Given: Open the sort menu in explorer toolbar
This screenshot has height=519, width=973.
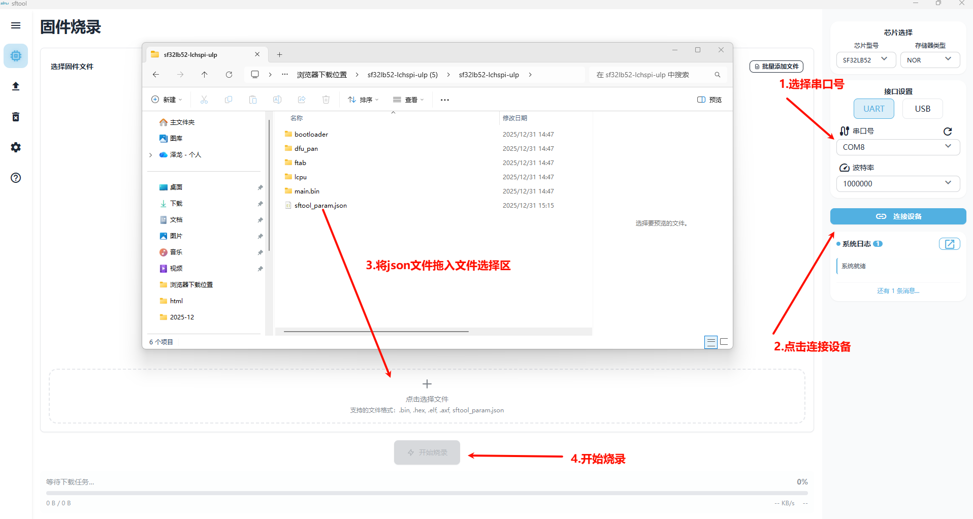Looking at the screenshot, I should (x=363, y=100).
